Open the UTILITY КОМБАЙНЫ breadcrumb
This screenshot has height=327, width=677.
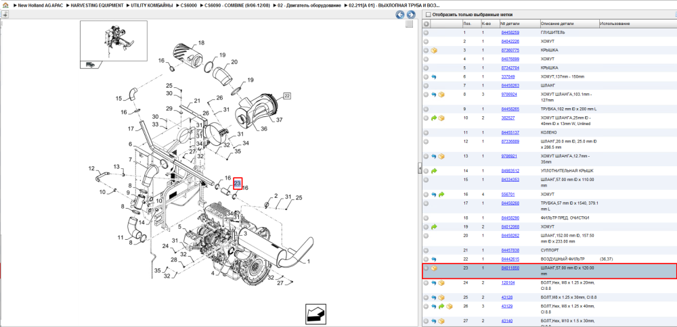pyautogui.click(x=152, y=5)
